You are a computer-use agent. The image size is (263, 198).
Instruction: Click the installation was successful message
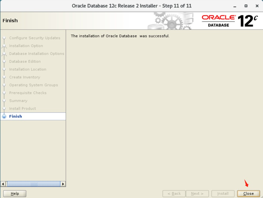click(120, 36)
